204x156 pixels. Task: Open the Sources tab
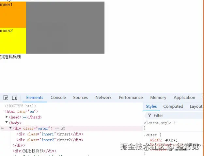pos(80,98)
